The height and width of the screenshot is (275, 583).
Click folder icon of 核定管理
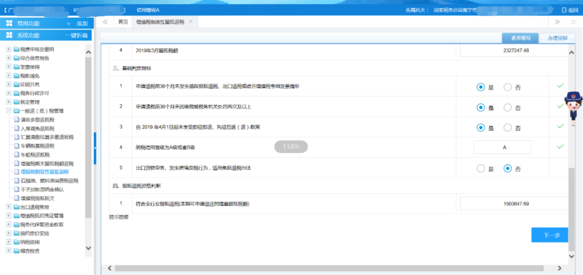pos(16,101)
